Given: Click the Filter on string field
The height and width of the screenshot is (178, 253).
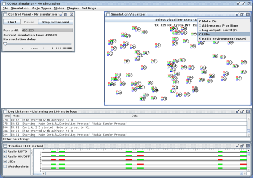Looking at the screenshot, I should click(140, 139).
